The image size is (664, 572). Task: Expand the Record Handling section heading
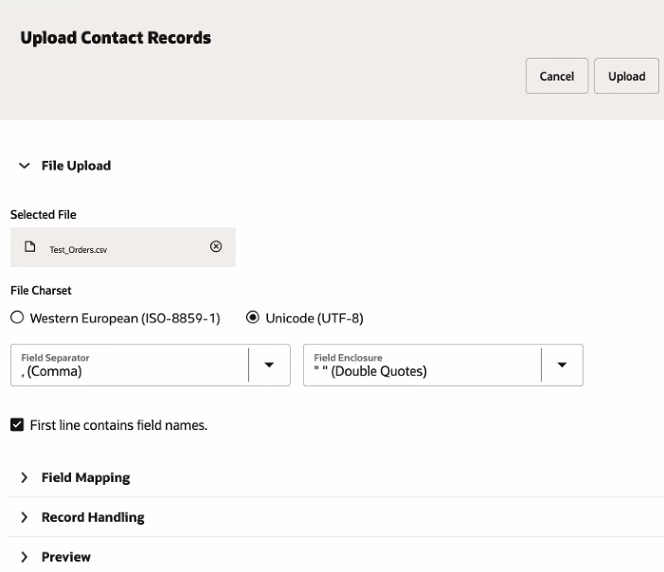[x=93, y=517]
